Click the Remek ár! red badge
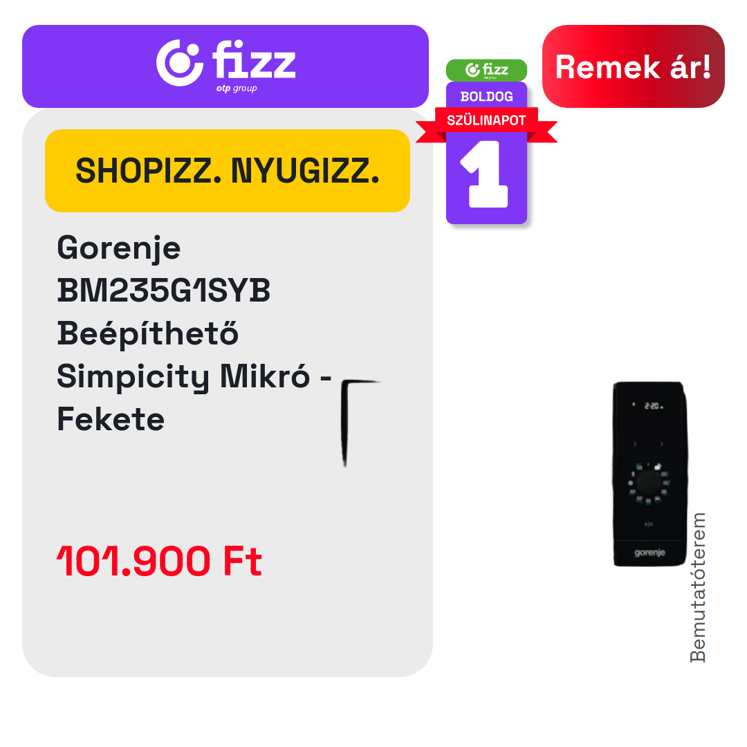The width and height of the screenshot is (747, 747). tap(633, 66)
